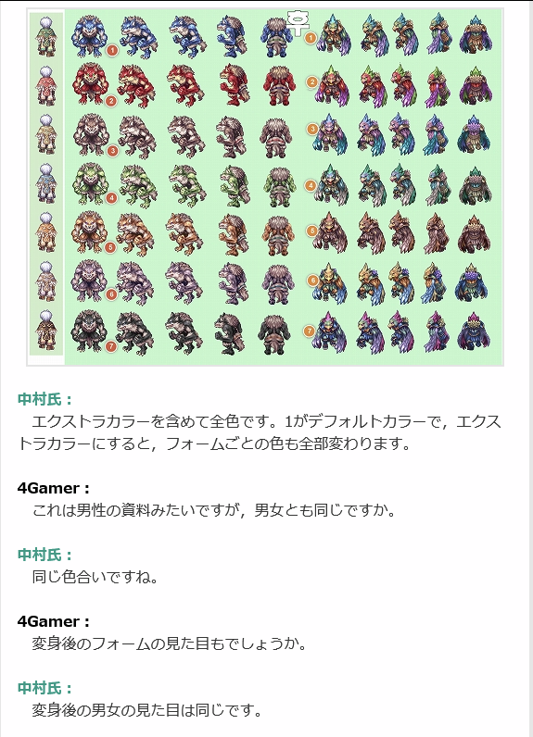Click the golden-headed bird sprite in row six
Image resolution: width=533 pixels, height=737 pixels.
point(330,282)
